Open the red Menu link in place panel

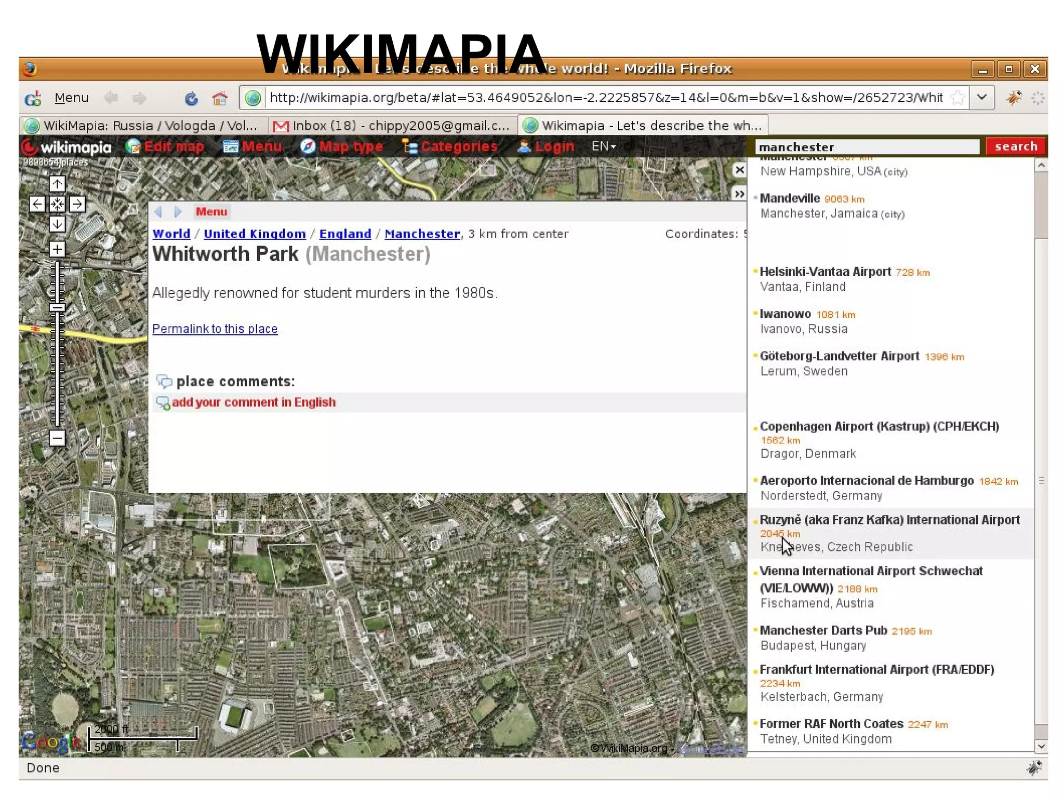click(x=211, y=212)
